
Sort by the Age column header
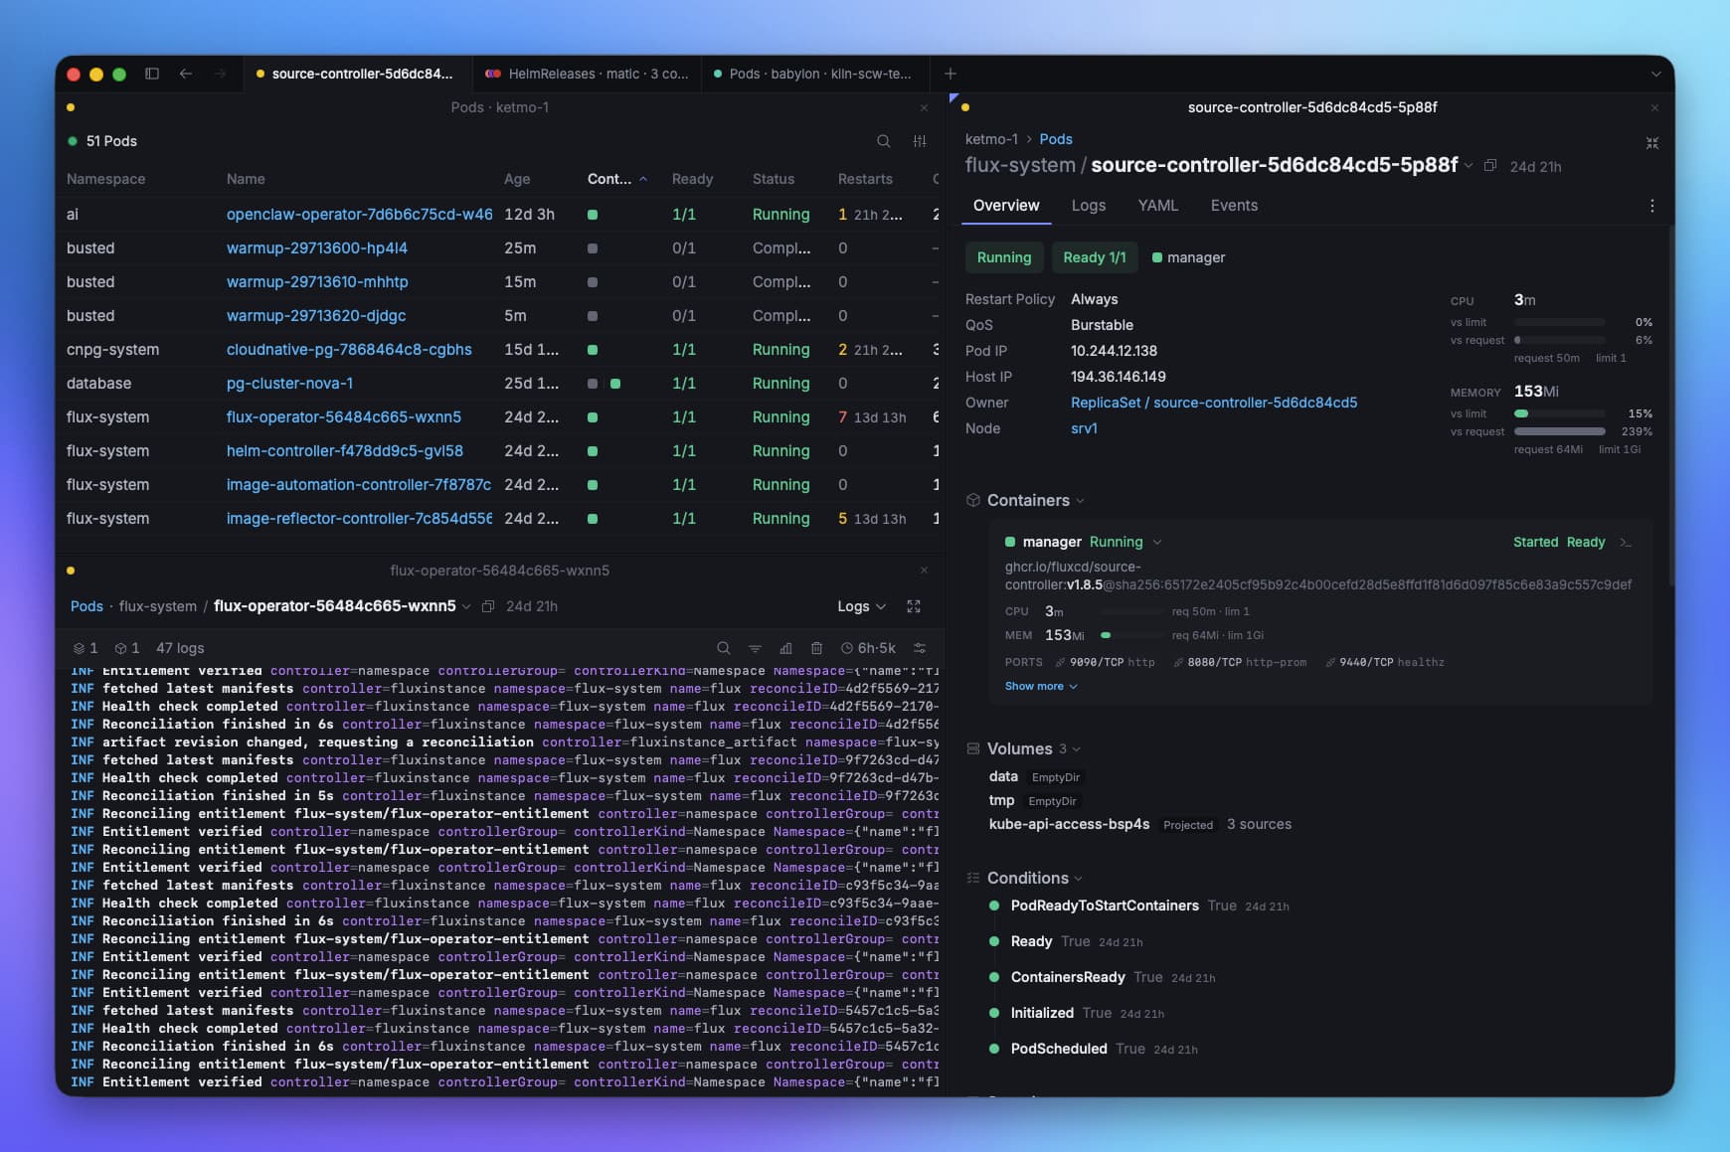click(517, 179)
